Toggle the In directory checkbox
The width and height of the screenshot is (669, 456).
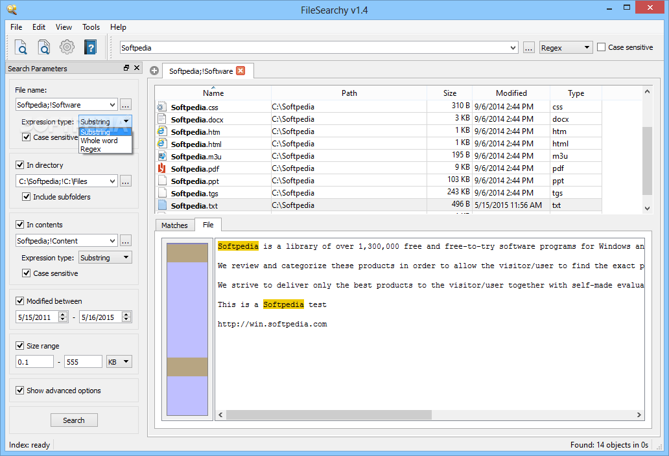pyautogui.click(x=19, y=165)
